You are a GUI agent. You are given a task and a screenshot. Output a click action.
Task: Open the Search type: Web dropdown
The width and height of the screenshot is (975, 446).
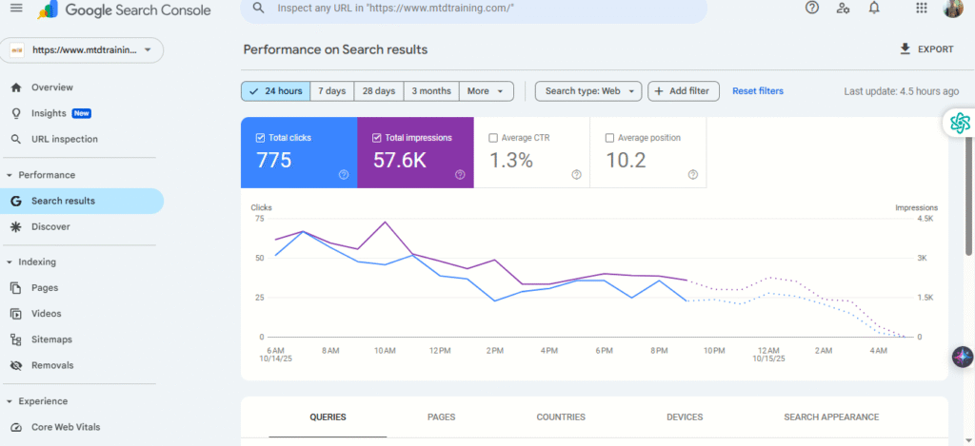coord(588,90)
